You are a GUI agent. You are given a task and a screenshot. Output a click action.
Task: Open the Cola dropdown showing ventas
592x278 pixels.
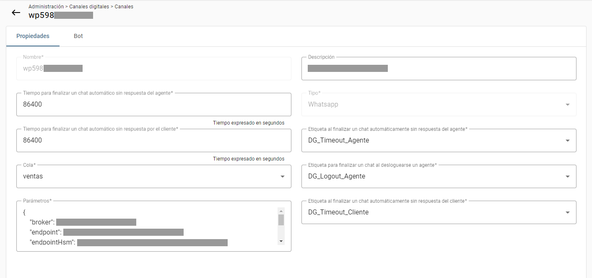(154, 176)
